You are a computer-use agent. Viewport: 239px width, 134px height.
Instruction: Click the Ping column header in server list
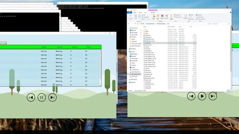tap(89, 47)
